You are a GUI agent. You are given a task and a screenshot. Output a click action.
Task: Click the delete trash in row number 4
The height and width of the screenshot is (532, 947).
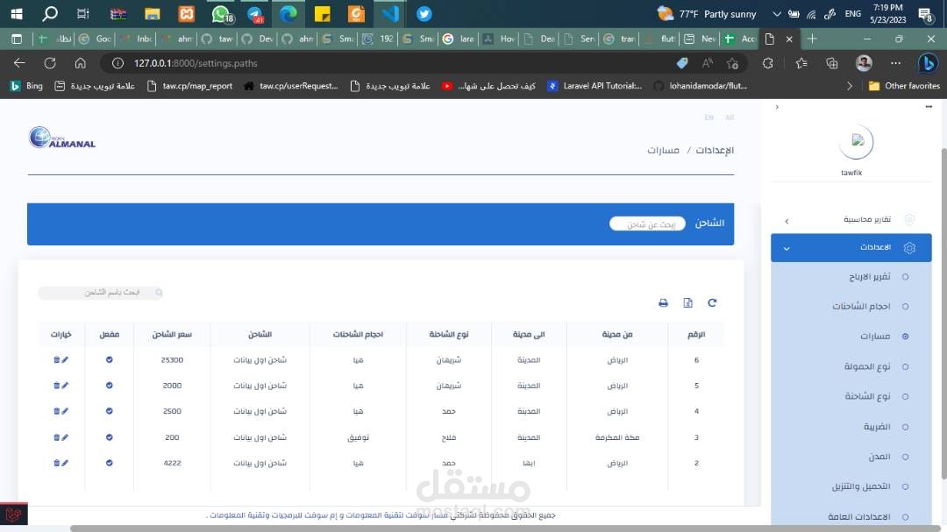click(x=57, y=411)
